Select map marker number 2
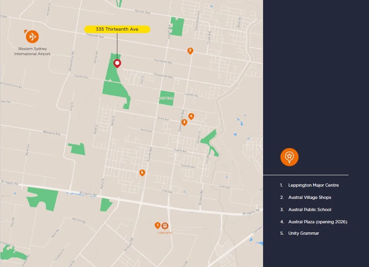The height and width of the screenshot is (267, 369). [x=190, y=50]
